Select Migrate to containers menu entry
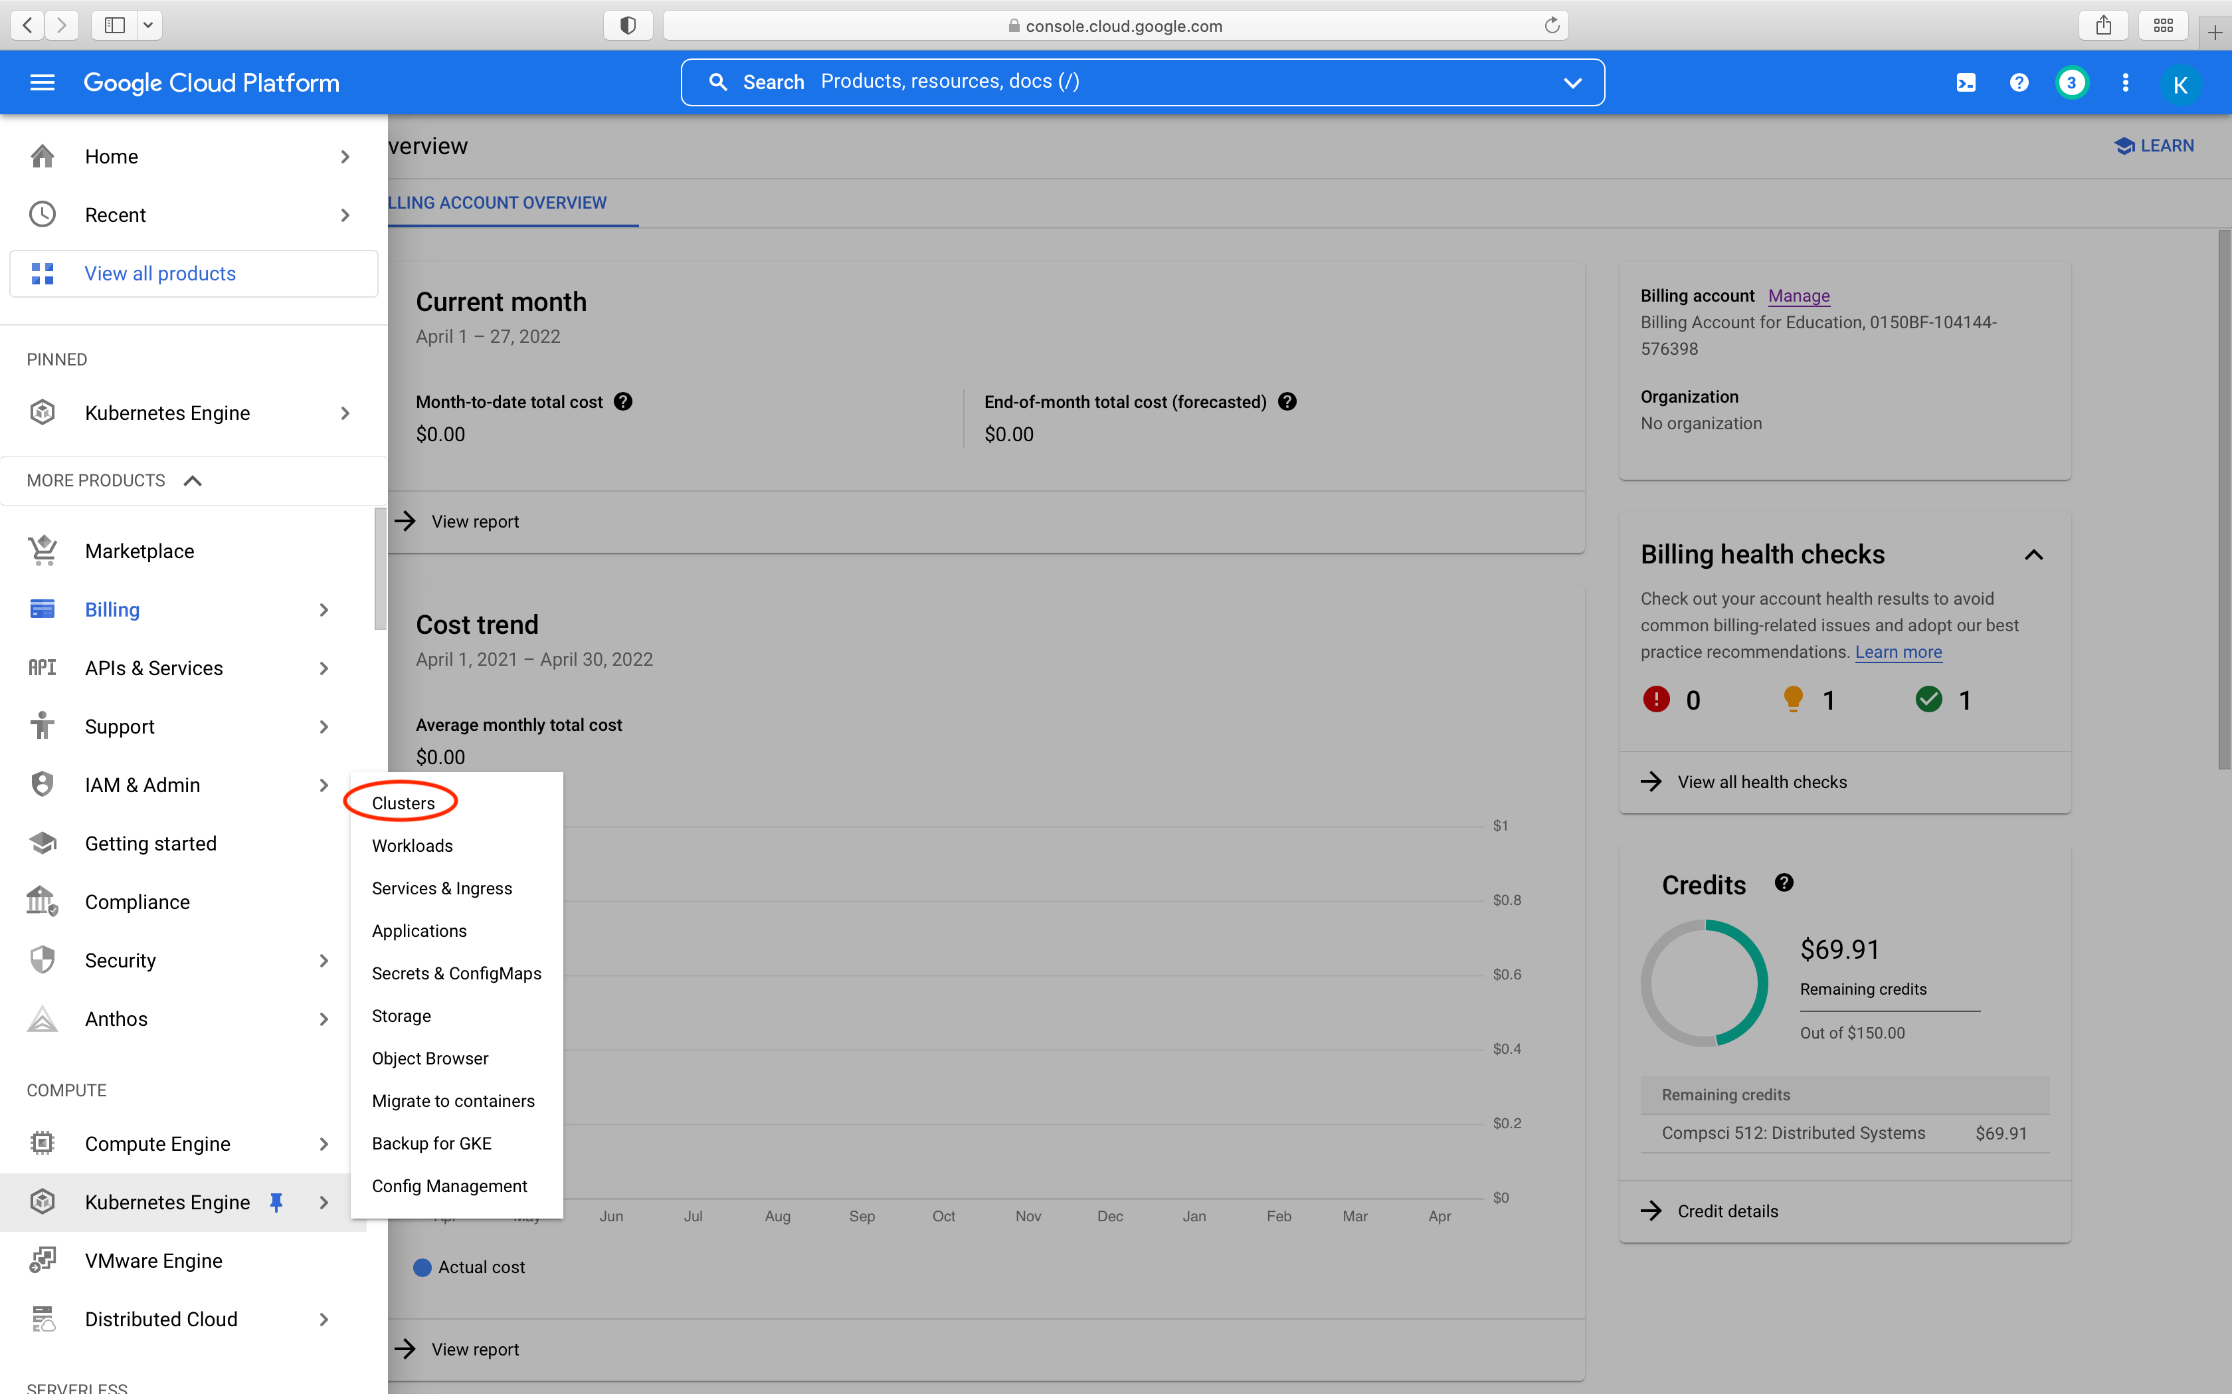Viewport: 2232px width, 1394px height. point(452,1101)
